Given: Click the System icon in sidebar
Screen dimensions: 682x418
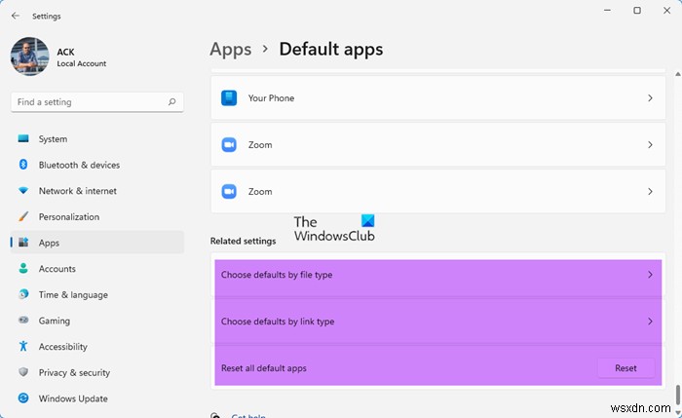Looking at the screenshot, I should pyautogui.click(x=23, y=139).
